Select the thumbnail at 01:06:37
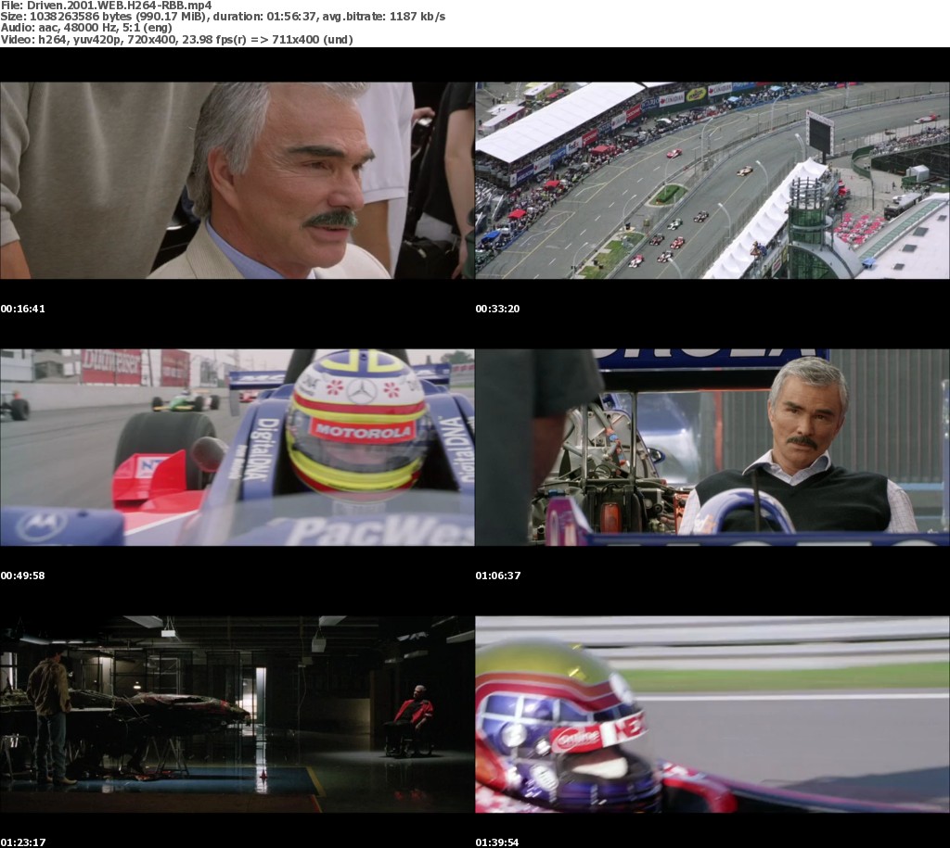950x848 pixels. pos(712,448)
